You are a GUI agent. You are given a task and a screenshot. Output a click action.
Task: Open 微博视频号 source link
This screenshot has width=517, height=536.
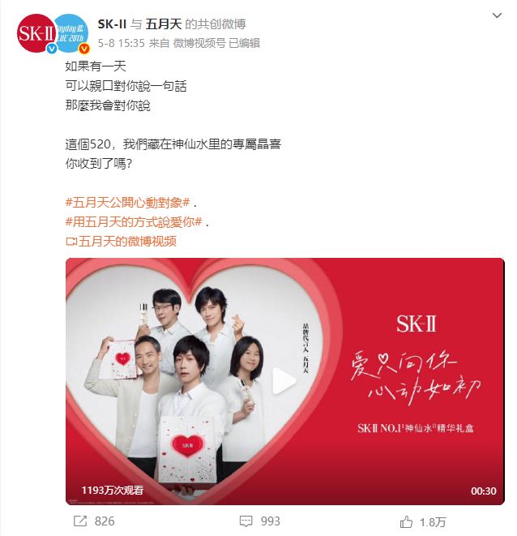click(x=199, y=43)
